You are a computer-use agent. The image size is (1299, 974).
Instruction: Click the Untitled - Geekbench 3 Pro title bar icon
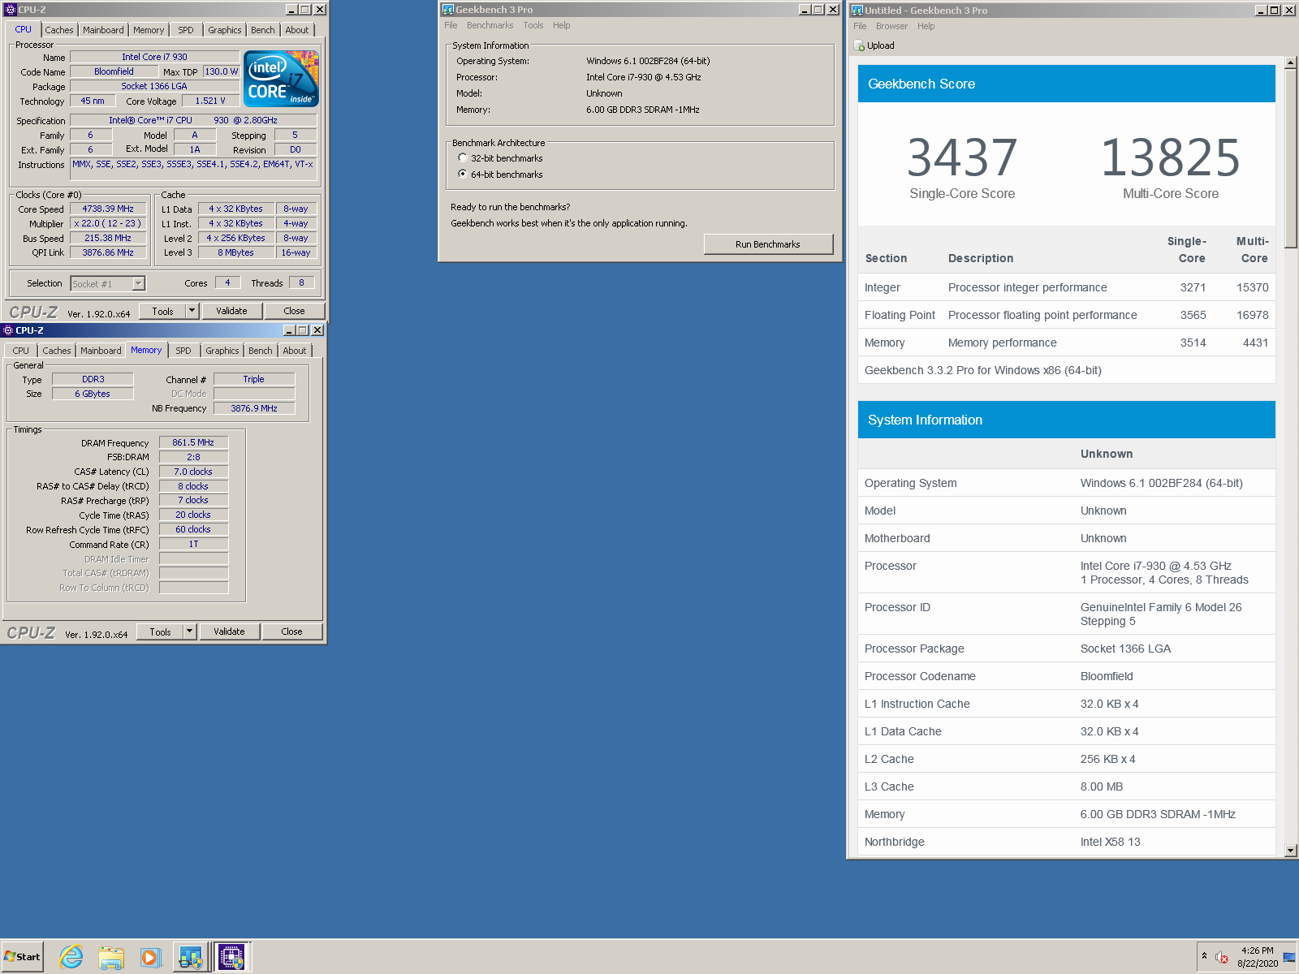(x=857, y=11)
